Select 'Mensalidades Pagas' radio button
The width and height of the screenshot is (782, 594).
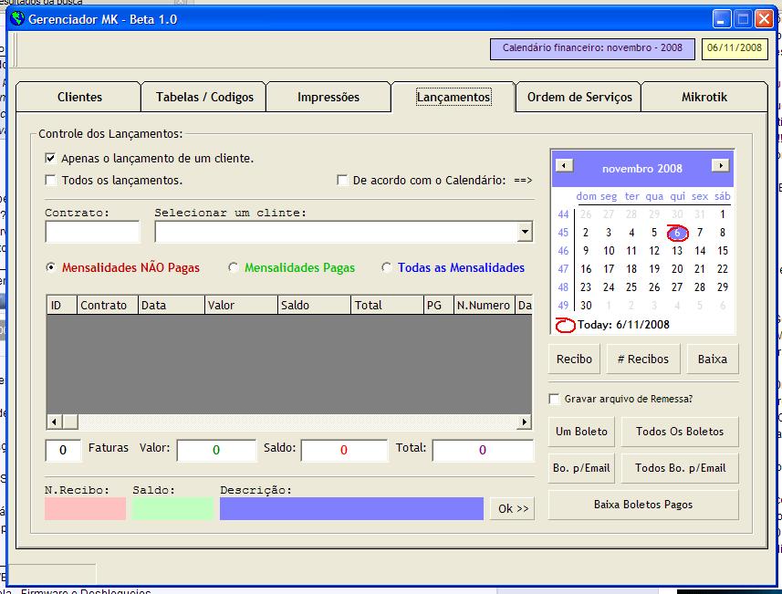click(x=233, y=267)
